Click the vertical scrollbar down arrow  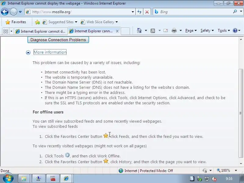pos(241,163)
